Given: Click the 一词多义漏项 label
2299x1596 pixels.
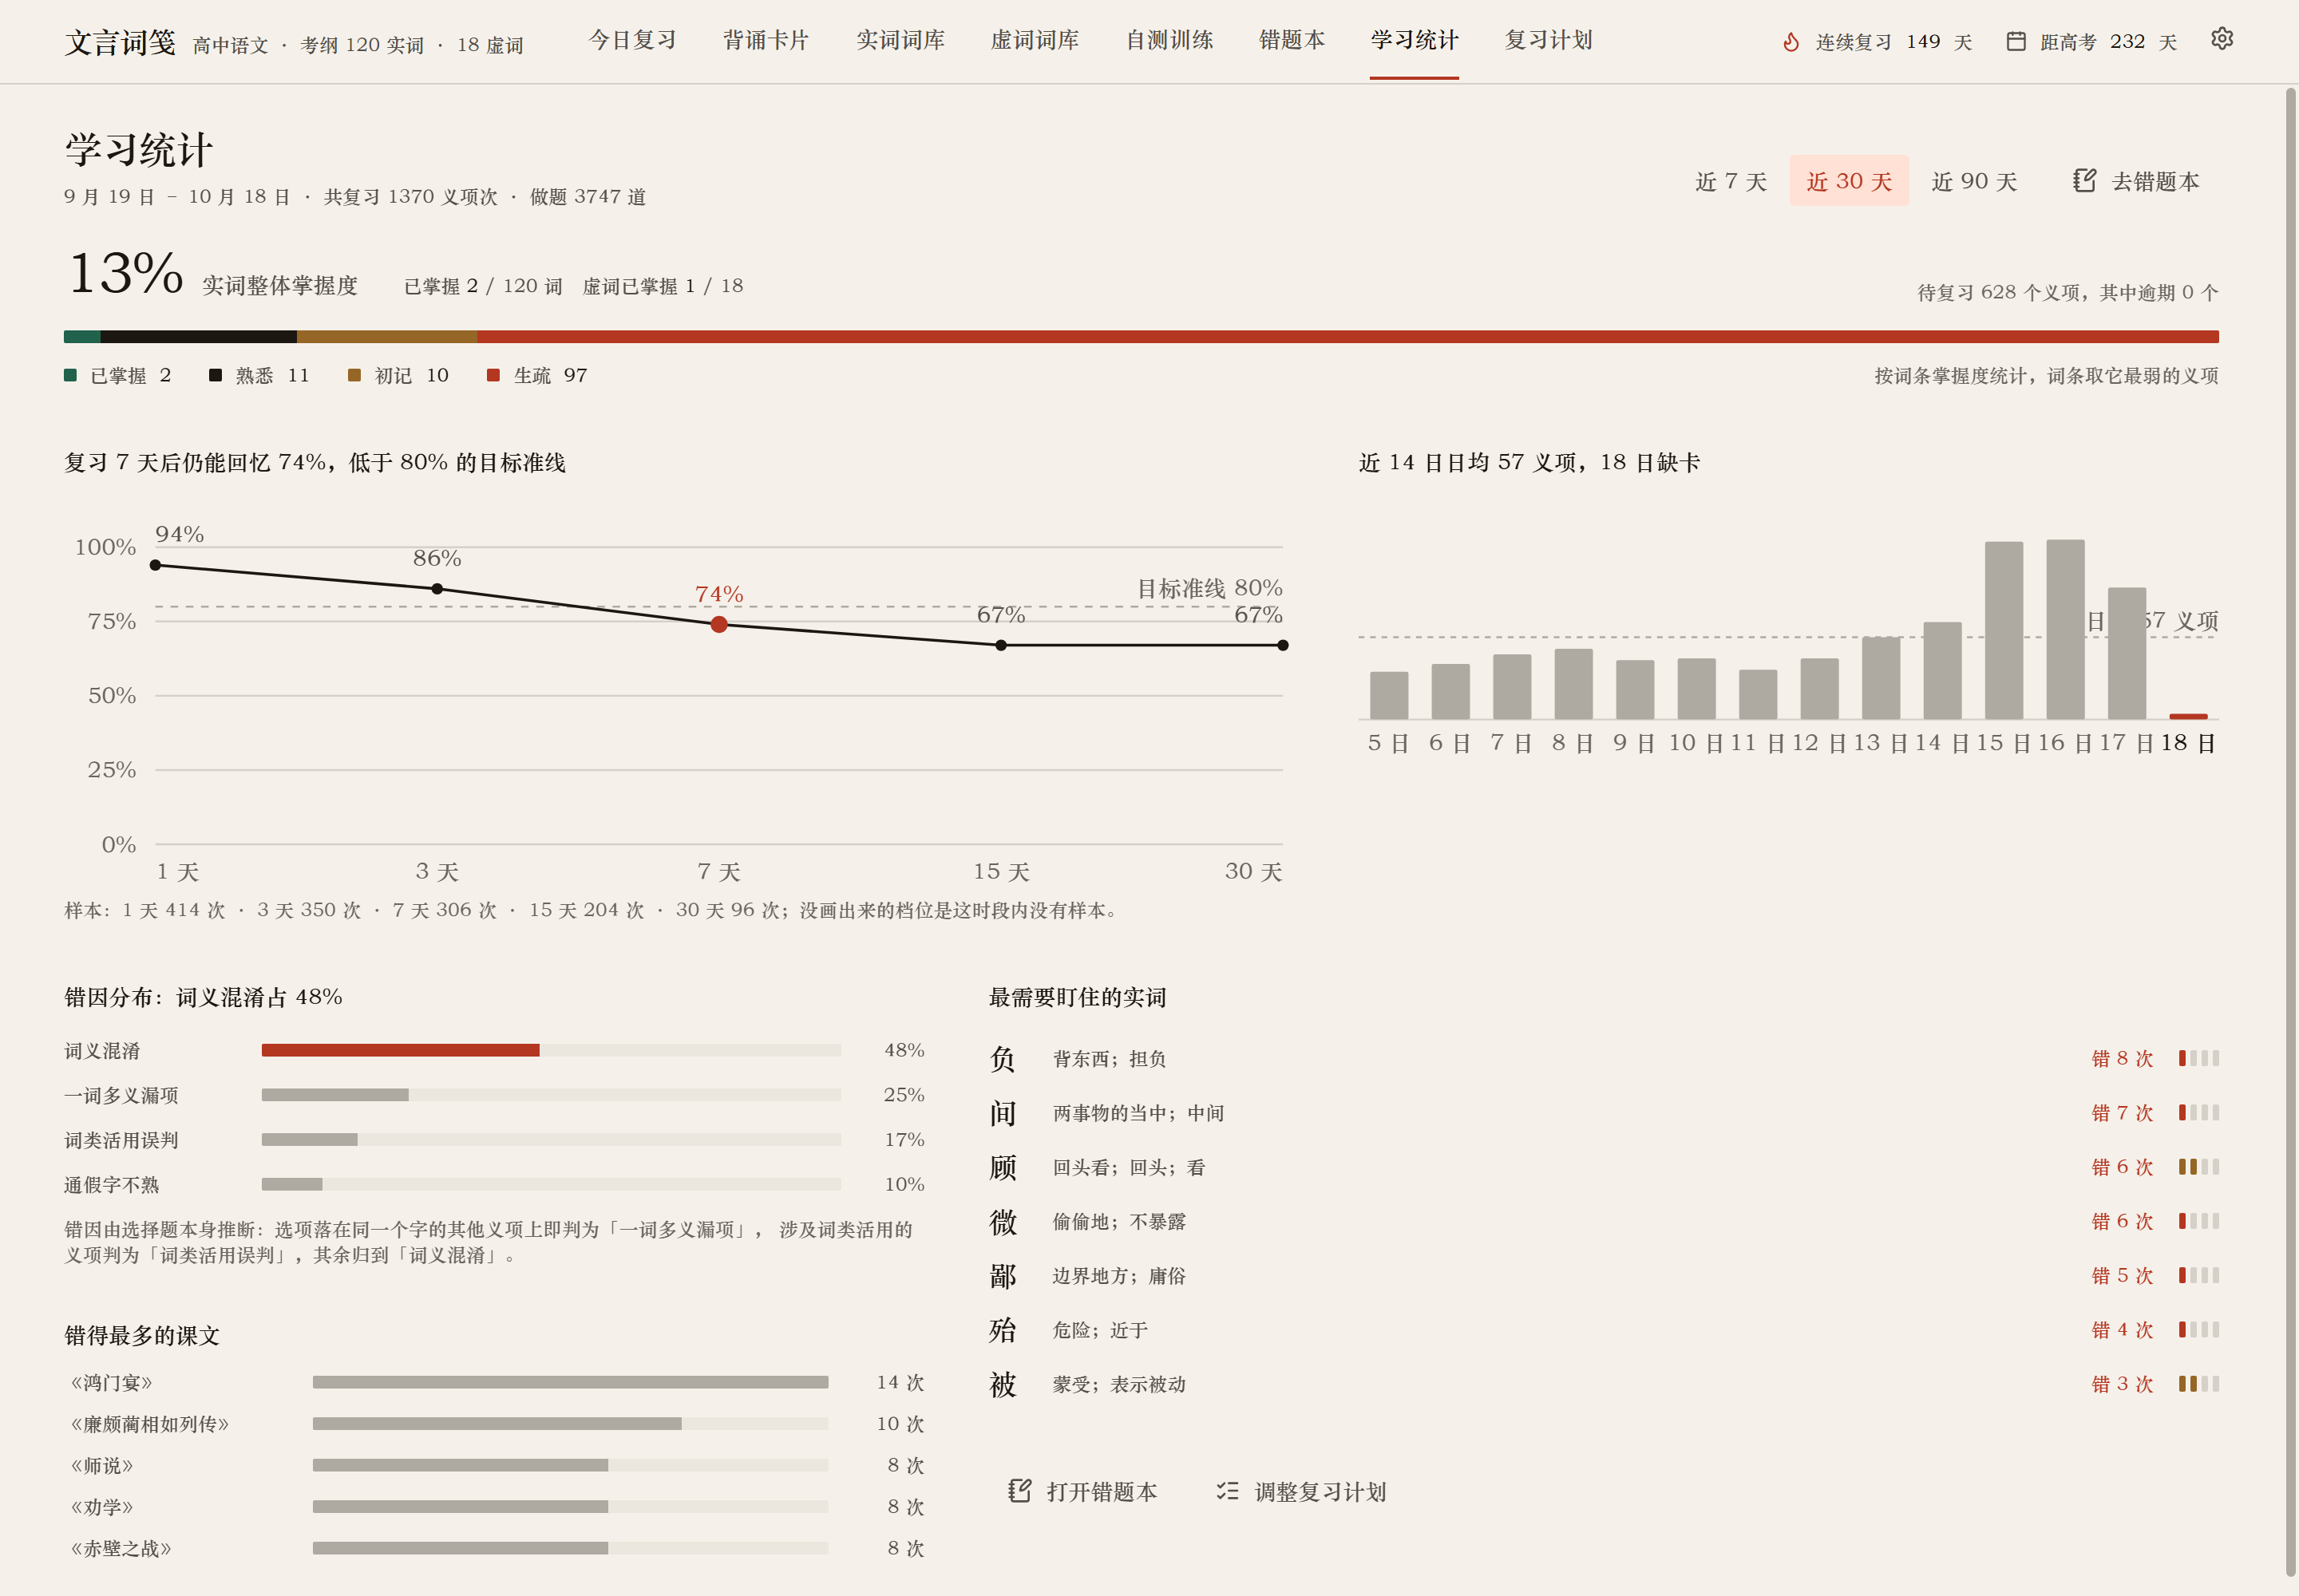Looking at the screenshot, I should click(x=121, y=1095).
